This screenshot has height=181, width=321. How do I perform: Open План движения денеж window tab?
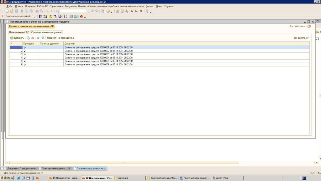[55, 168]
